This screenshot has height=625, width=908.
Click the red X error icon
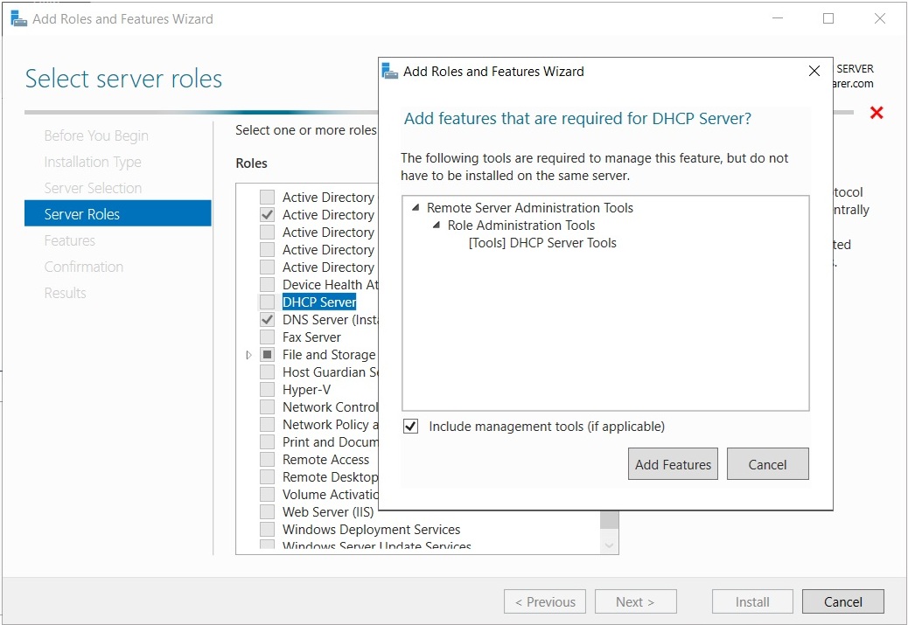click(877, 113)
